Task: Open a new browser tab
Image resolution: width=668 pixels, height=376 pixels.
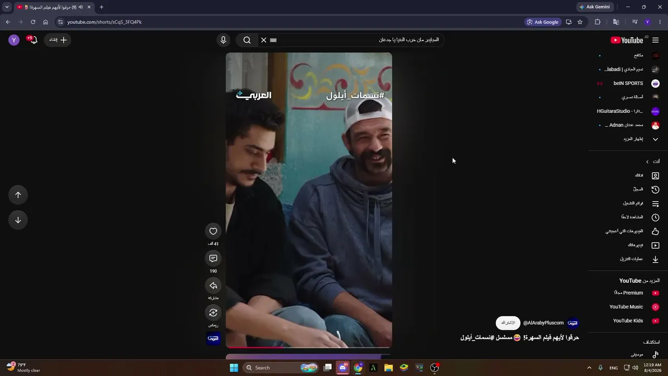Action: coord(101,7)
